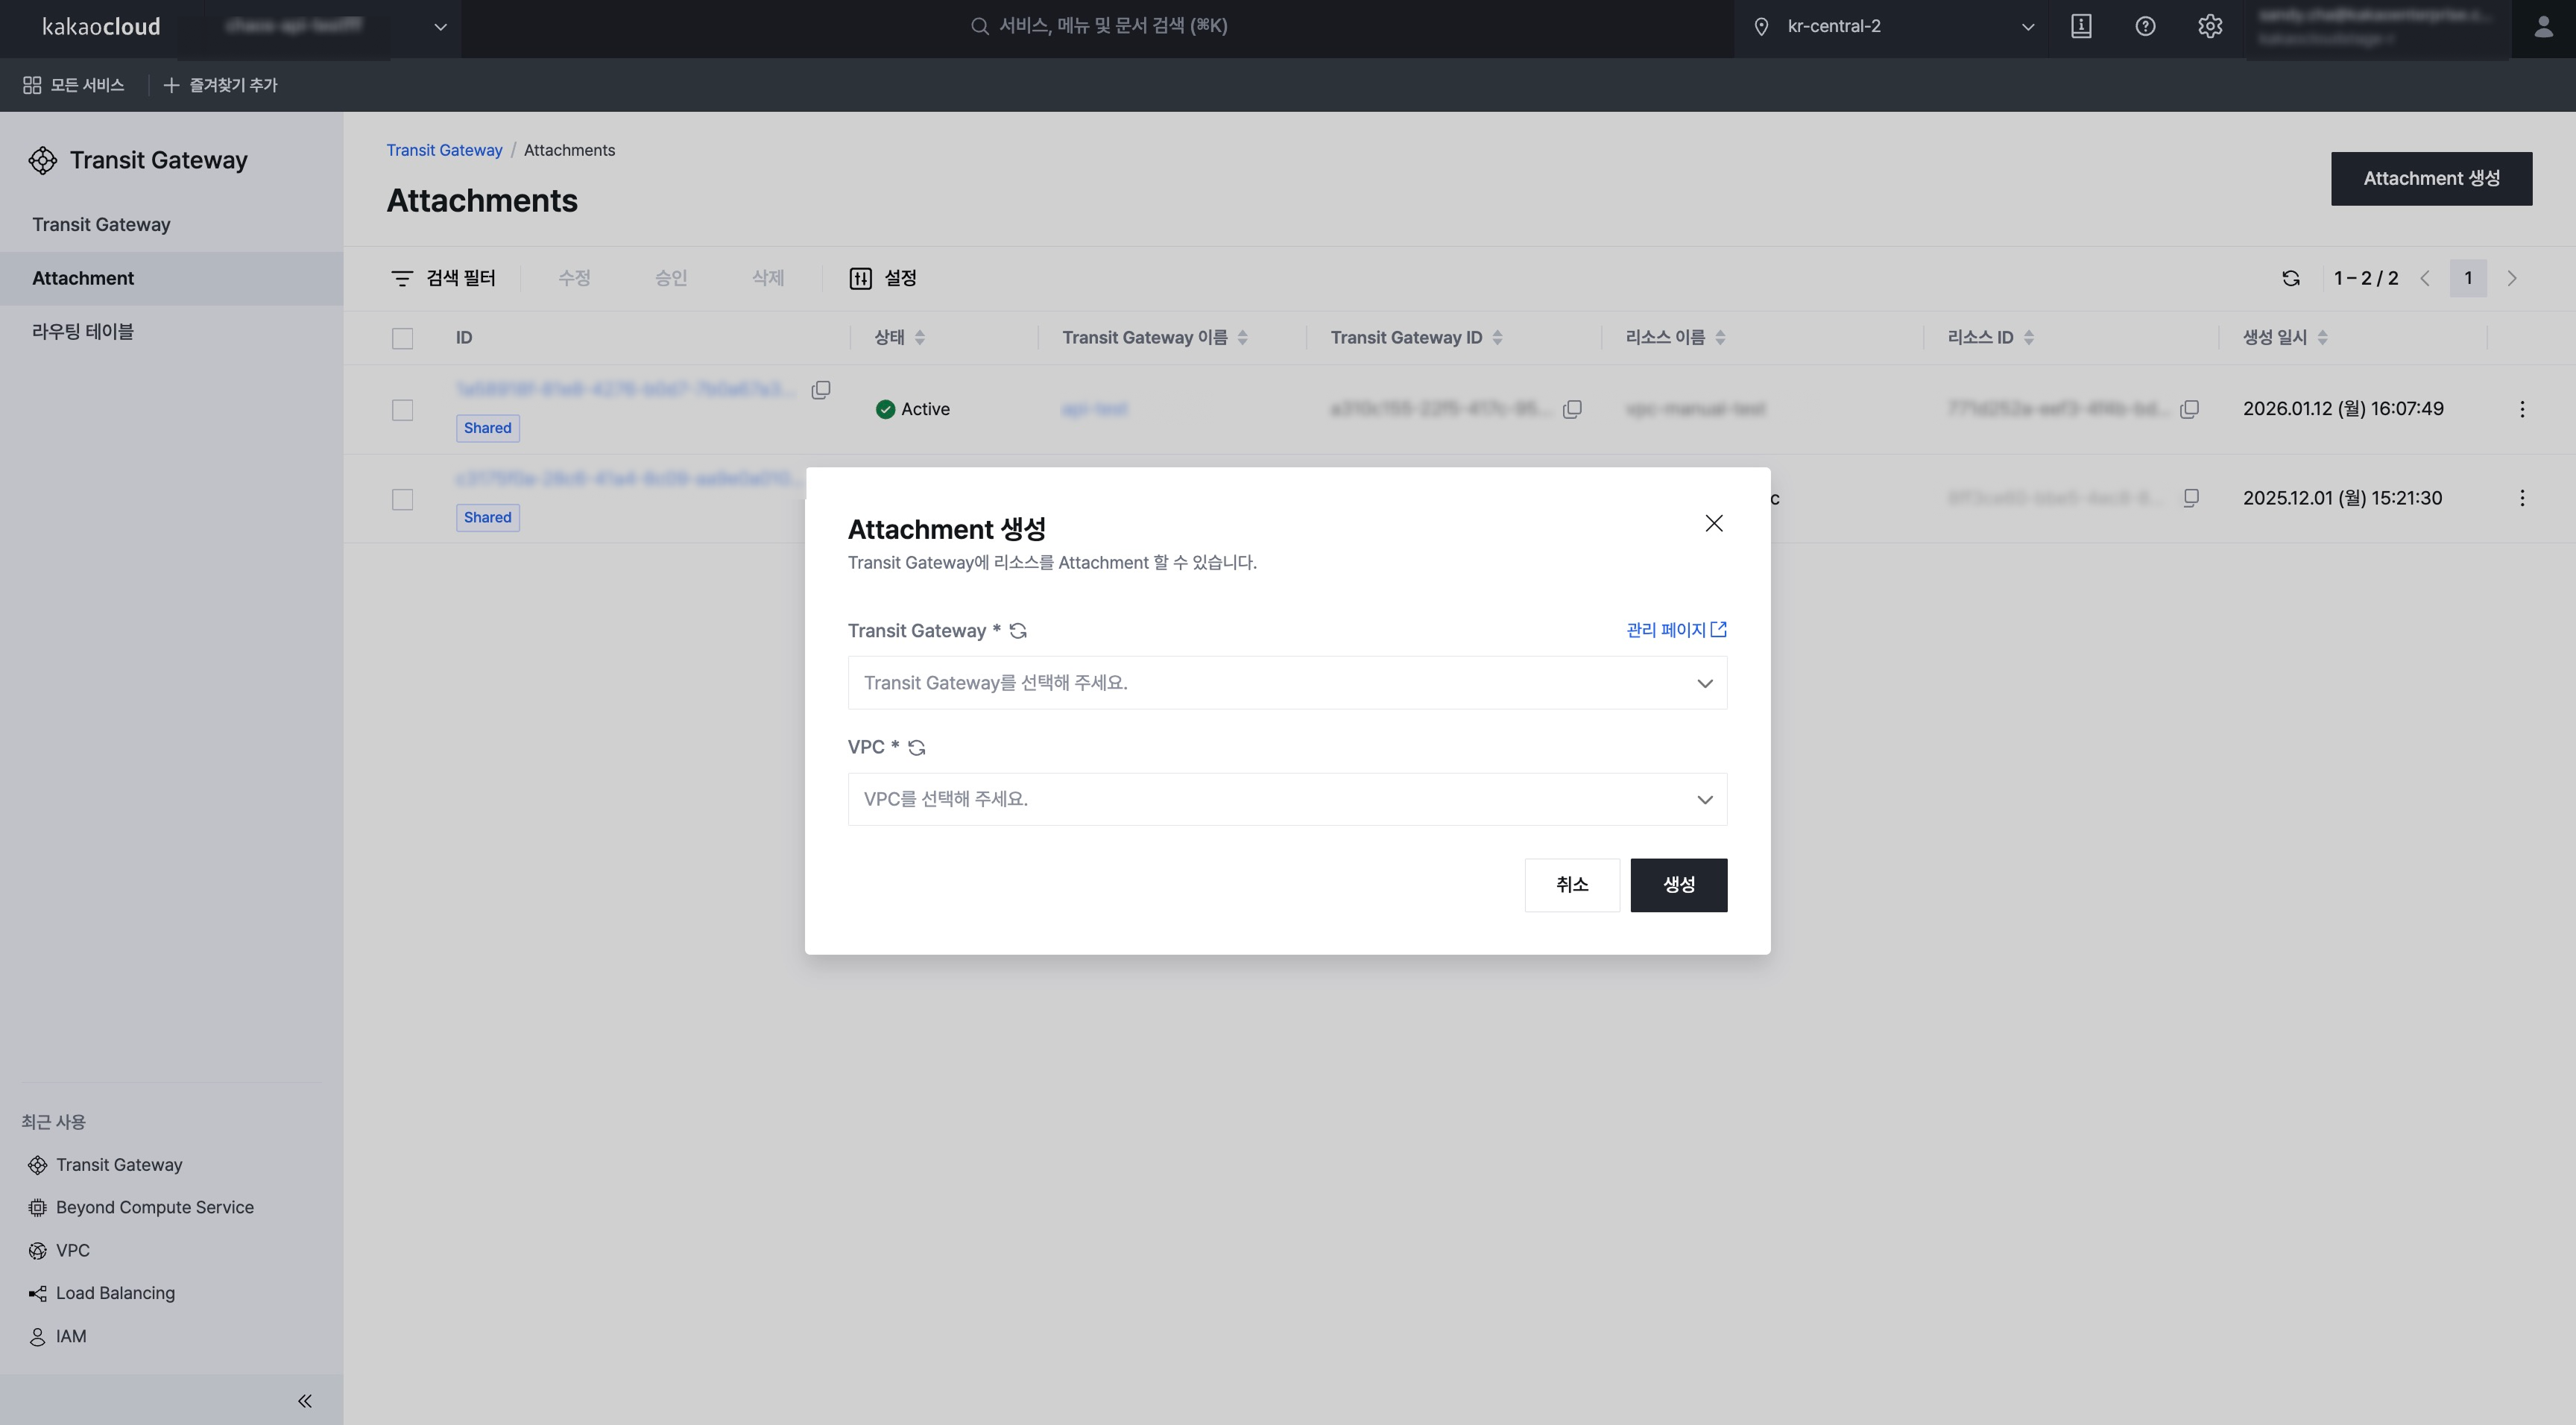
Task: Open the help question mark icon
Action: [x=2145, y=27]
